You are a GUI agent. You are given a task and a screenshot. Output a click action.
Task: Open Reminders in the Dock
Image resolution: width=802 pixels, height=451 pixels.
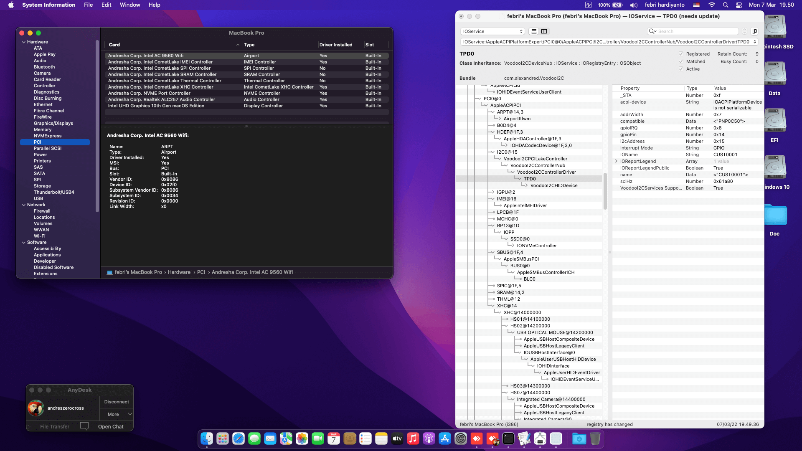(x=365, y=438)
